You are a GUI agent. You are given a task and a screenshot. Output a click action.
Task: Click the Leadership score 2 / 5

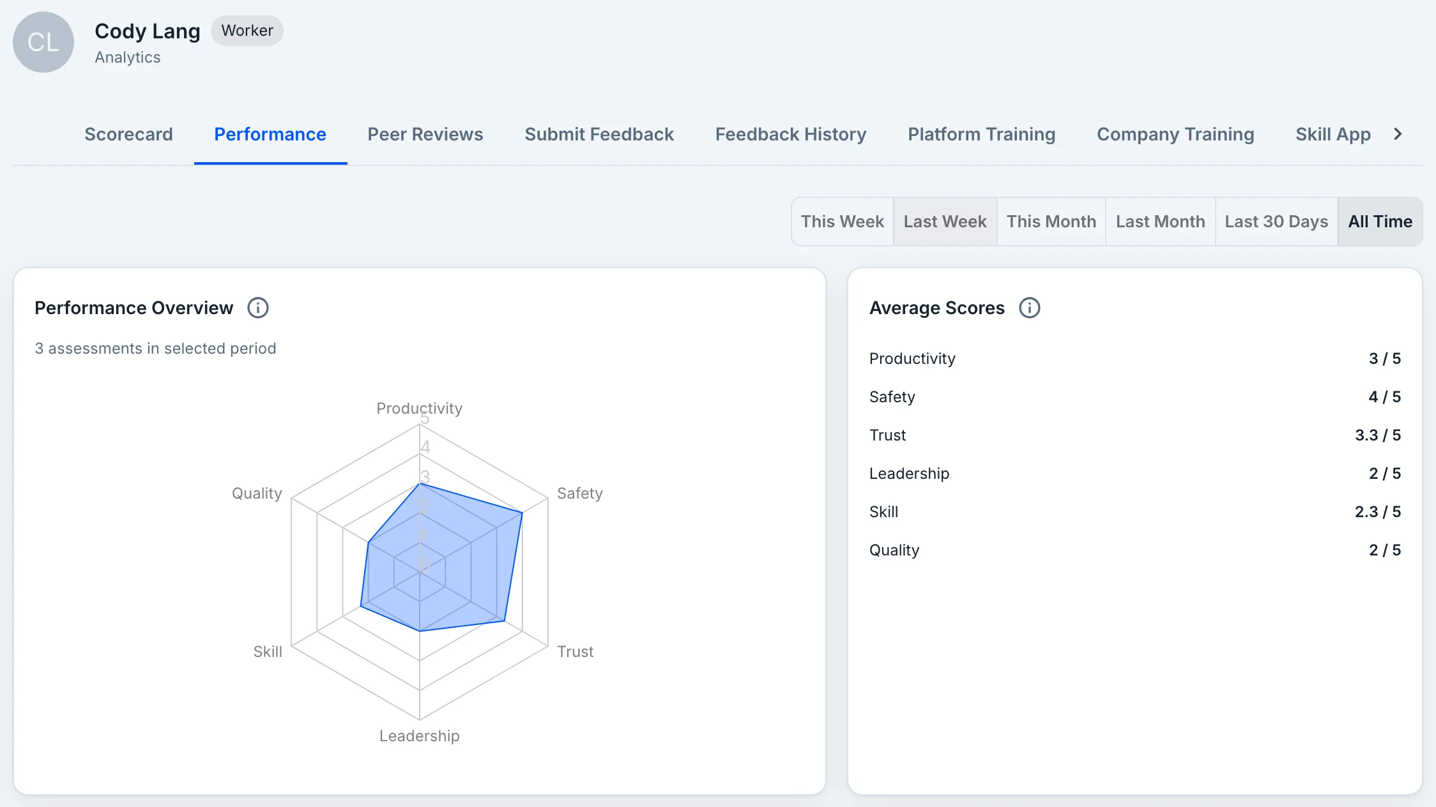click(1385, 474)
